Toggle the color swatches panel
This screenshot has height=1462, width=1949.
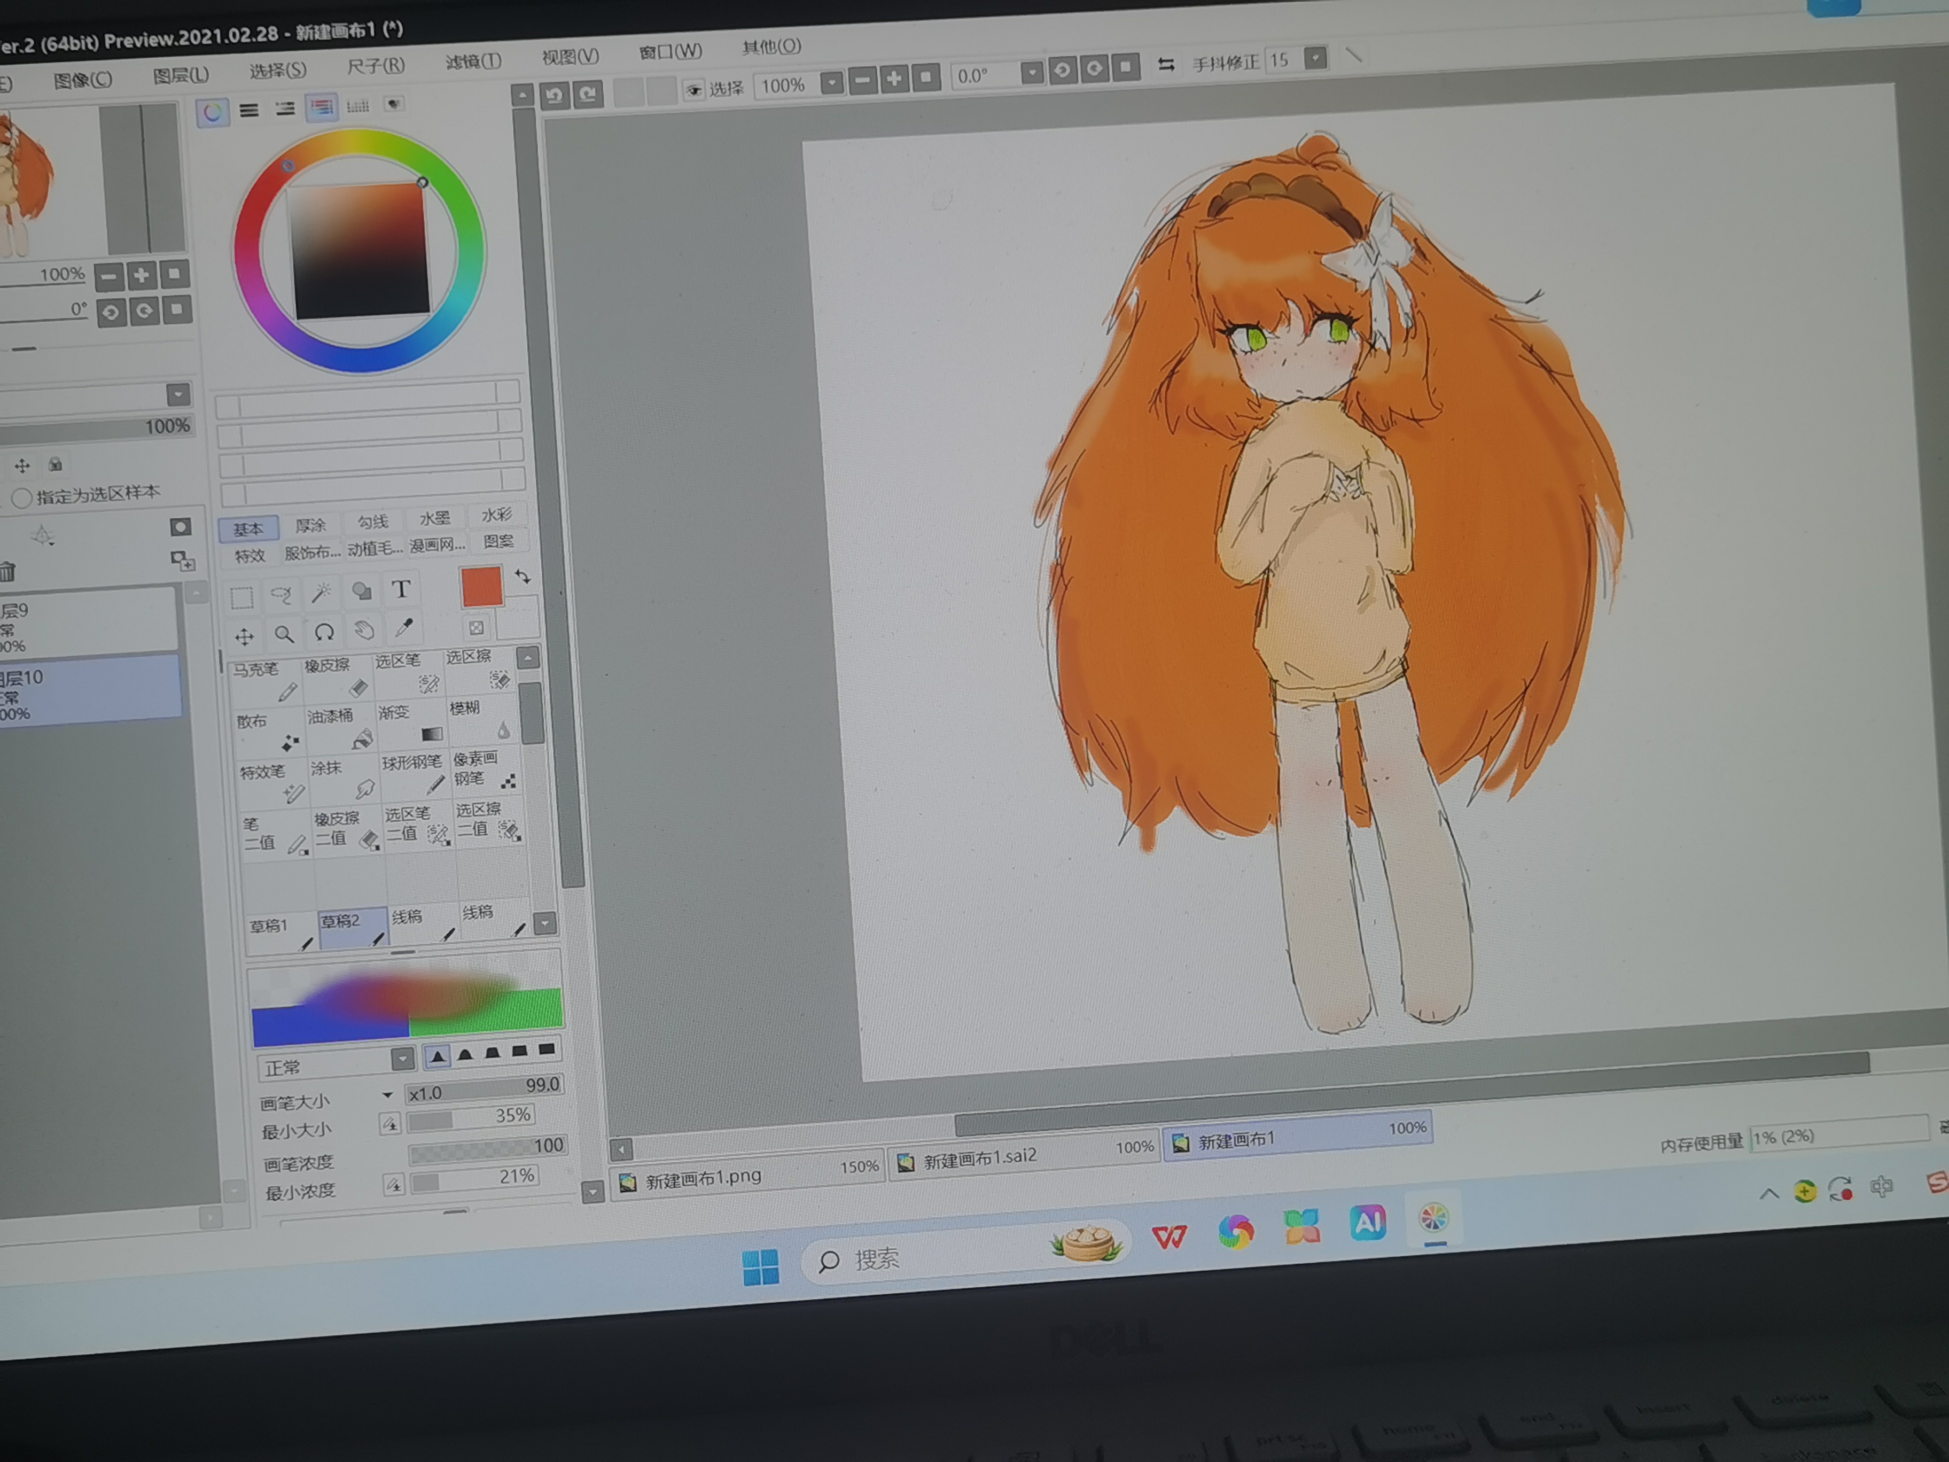[358, 106]
